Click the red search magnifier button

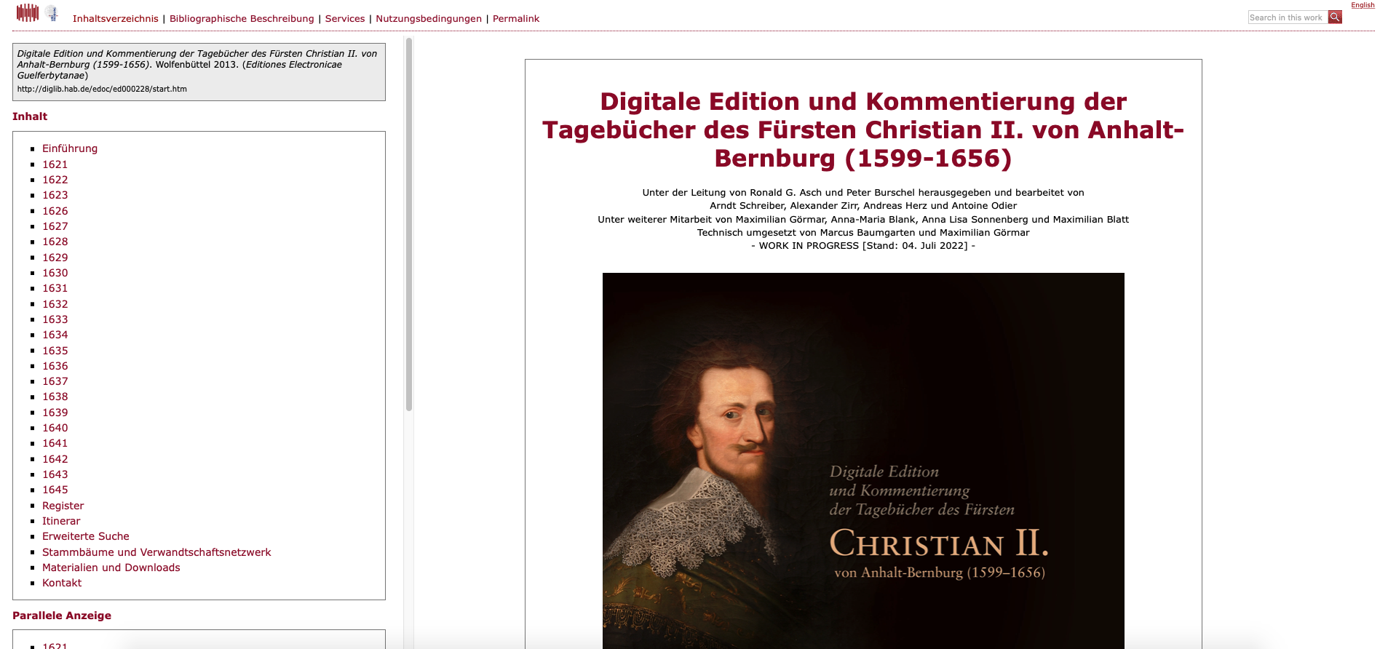tap(1335, 17)
